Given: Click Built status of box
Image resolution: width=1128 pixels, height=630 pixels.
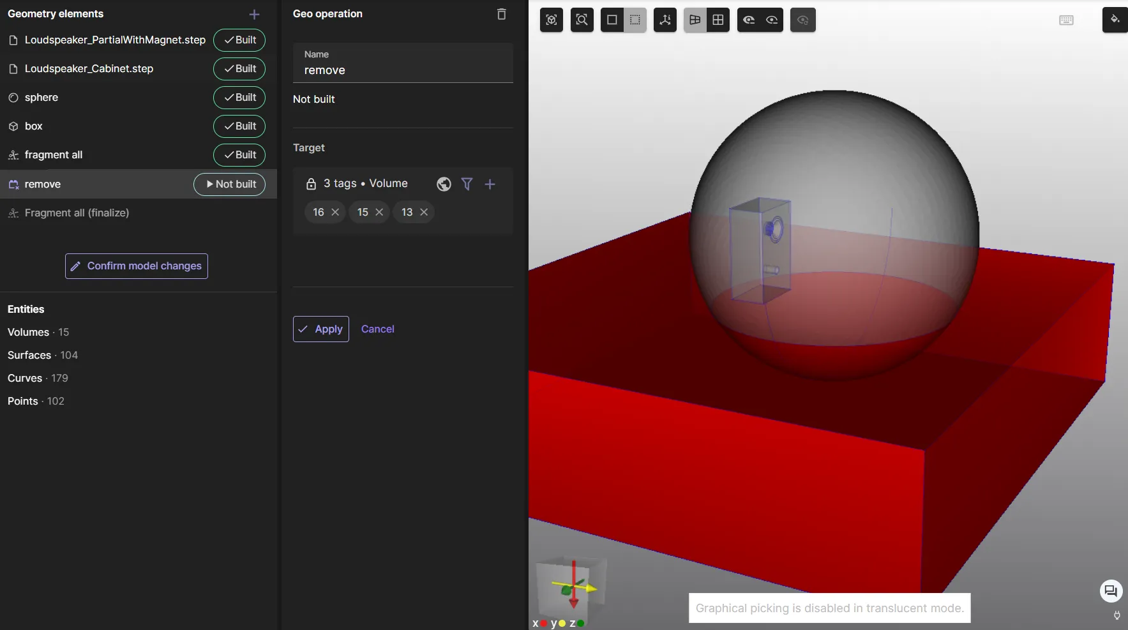Looking at the screenshot, I should tap(239, 126).
